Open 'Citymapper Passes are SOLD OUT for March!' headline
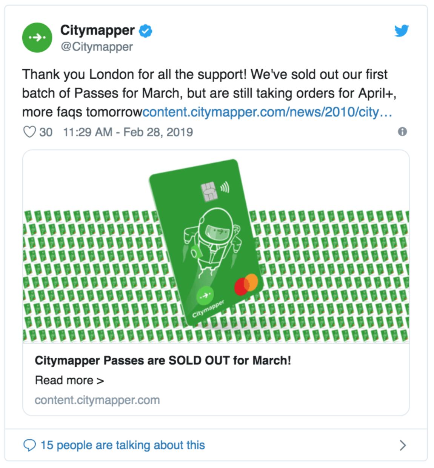This screenshot has width=434, height=468. point(163,361)
